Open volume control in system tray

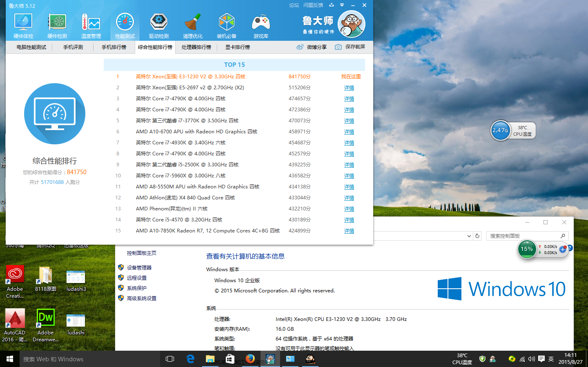(531, 359)
